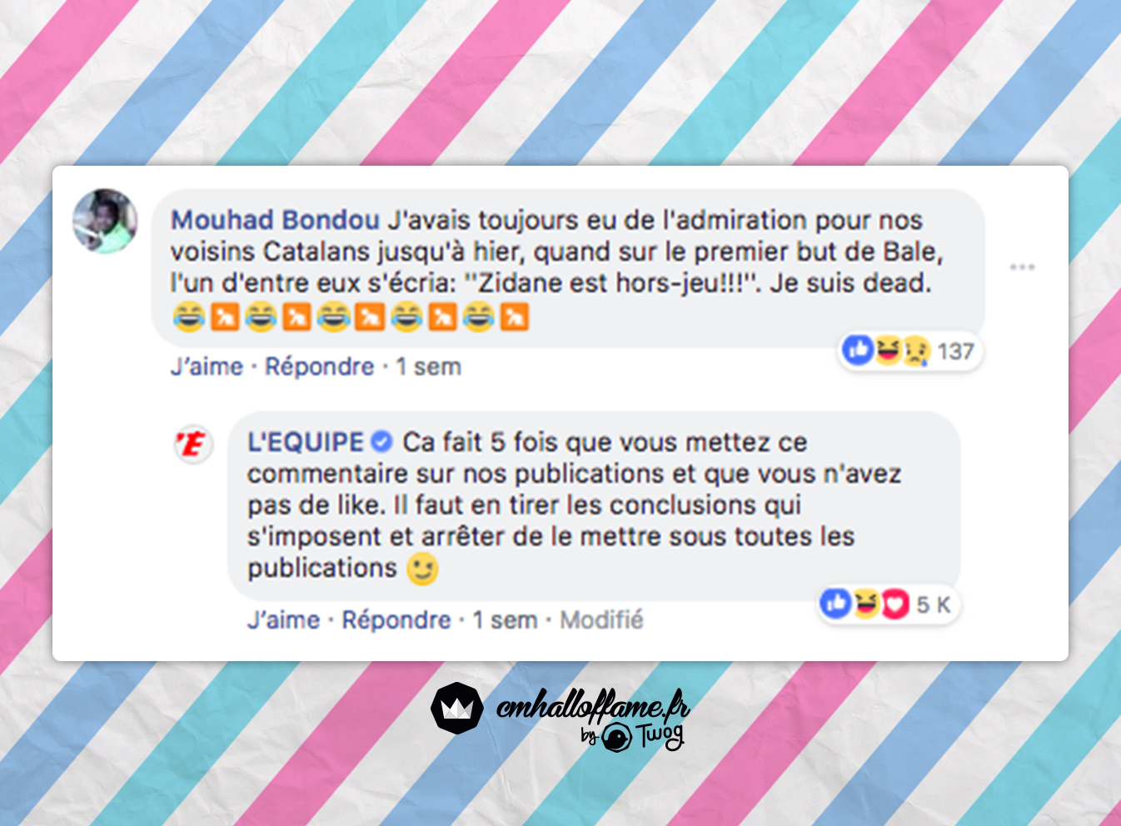The image size is (1121, 826).
Task: Click Répondre under Mouhad's comment
Action: [319, 366]
